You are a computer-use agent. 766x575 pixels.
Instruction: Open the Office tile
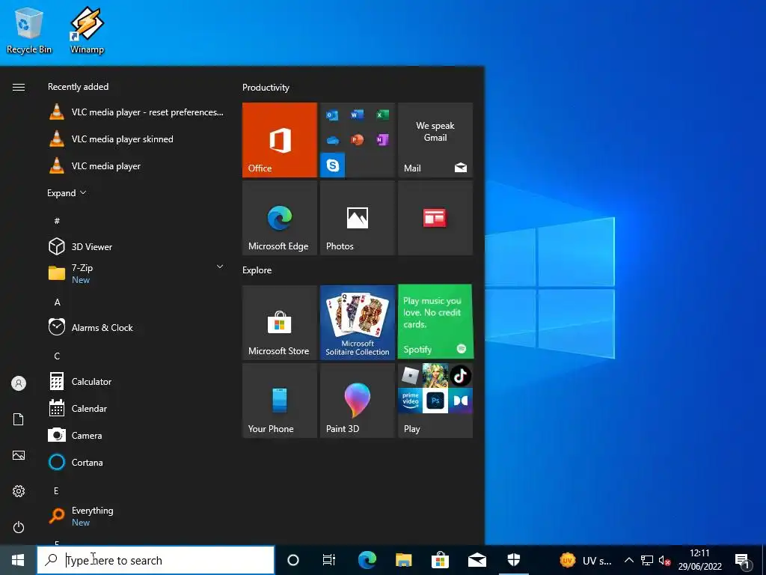pyautogui.click(x=280, y=140)
